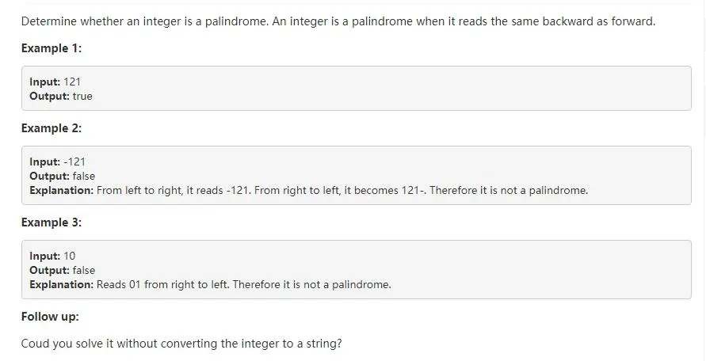Click the "Example 3:" heading
The image size is (706, 361).
point(52,222)
